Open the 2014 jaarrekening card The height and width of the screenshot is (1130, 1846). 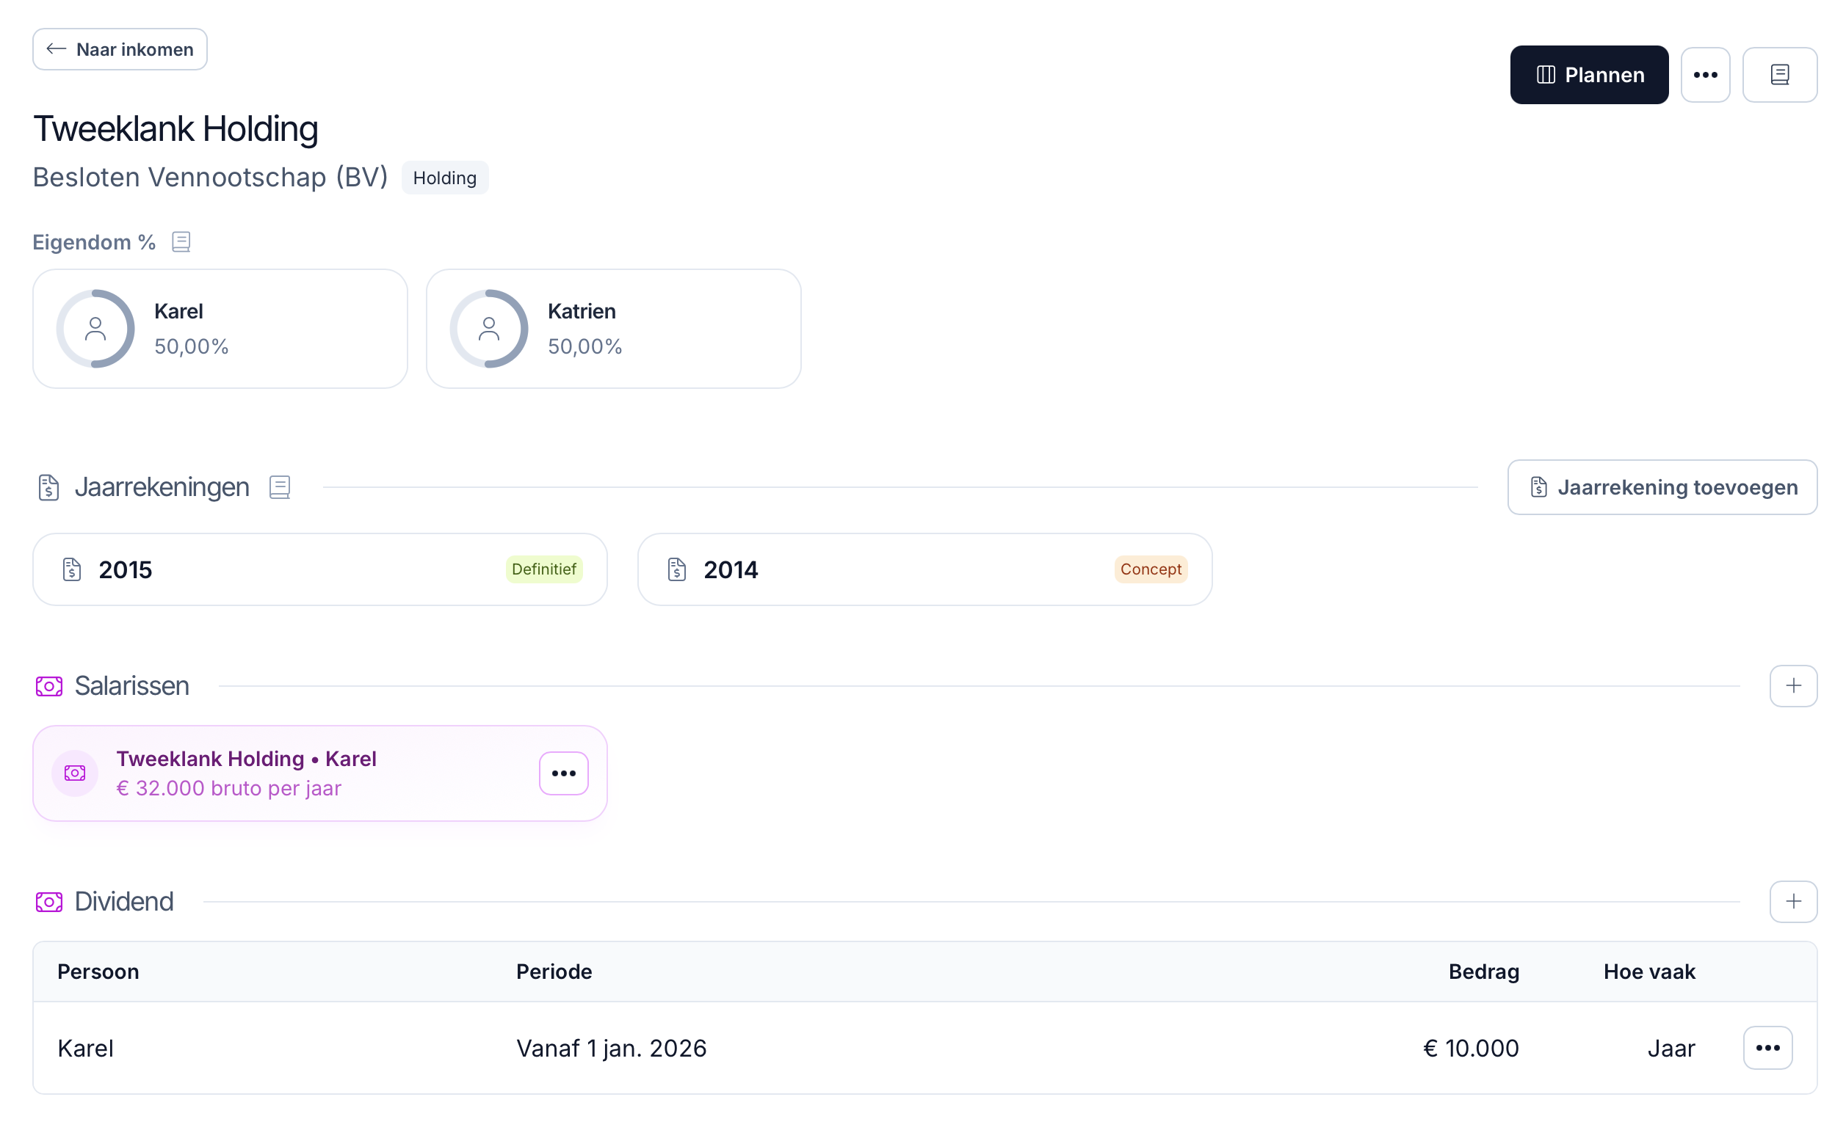(925, 570)
